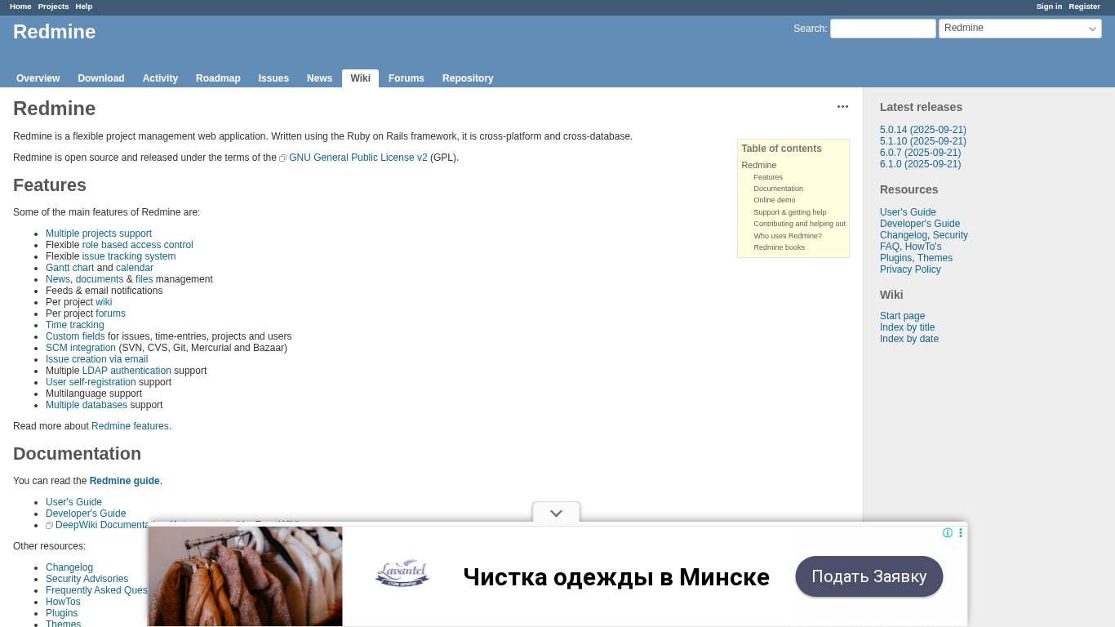Switch to the Issues tab

(x=273, y=78)
